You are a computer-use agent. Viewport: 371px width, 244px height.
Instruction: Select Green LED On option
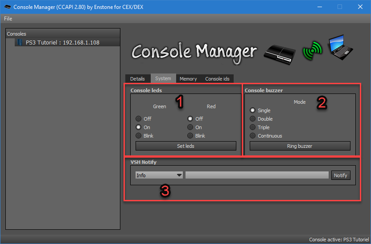click(x=143, y=127)
